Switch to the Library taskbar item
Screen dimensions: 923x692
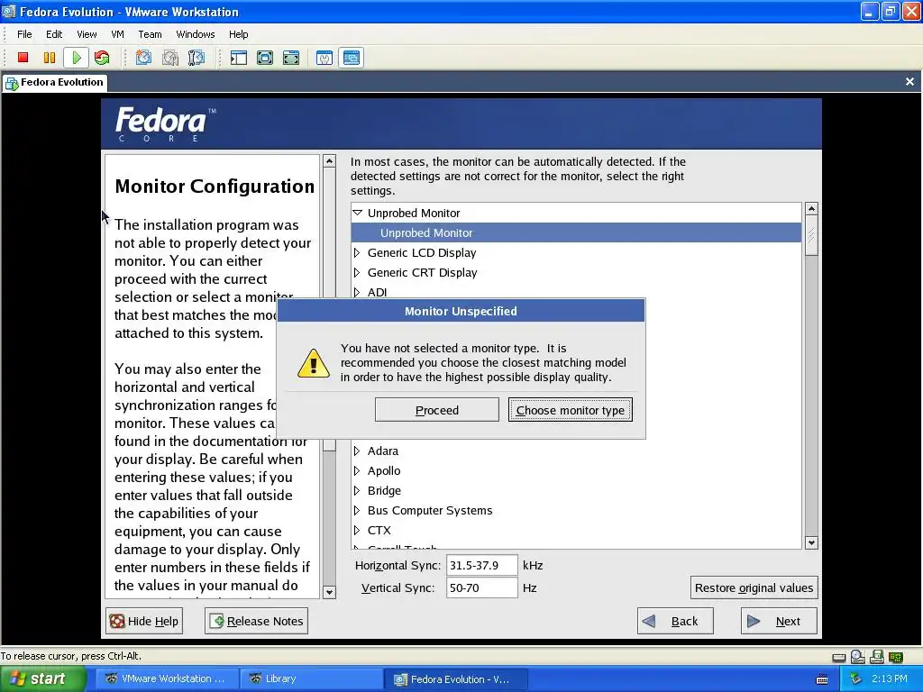[x=311, y=679]
